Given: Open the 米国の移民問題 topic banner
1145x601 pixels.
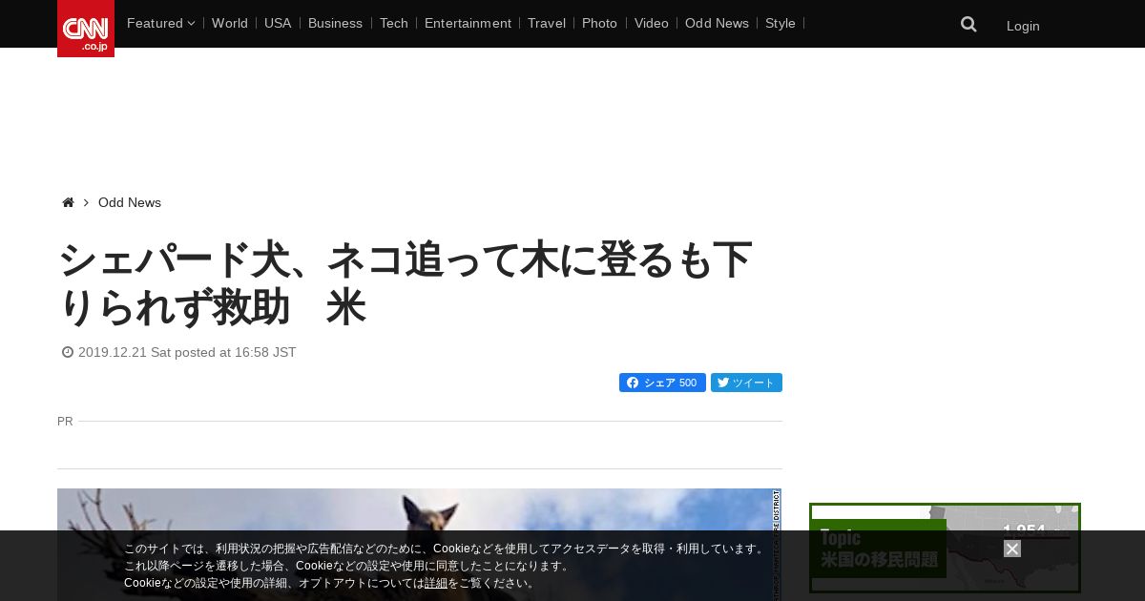Looking at the screenshot, I should [945, 549].
